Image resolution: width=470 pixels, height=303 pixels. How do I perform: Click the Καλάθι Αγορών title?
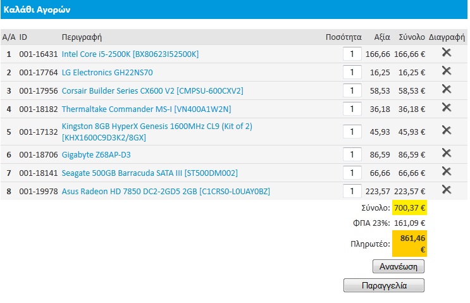pyautogui.click(x=37, y=10)
